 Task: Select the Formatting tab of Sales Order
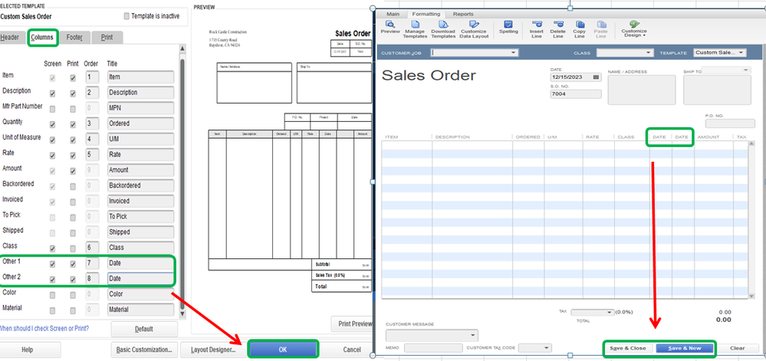tap(426, 14)
